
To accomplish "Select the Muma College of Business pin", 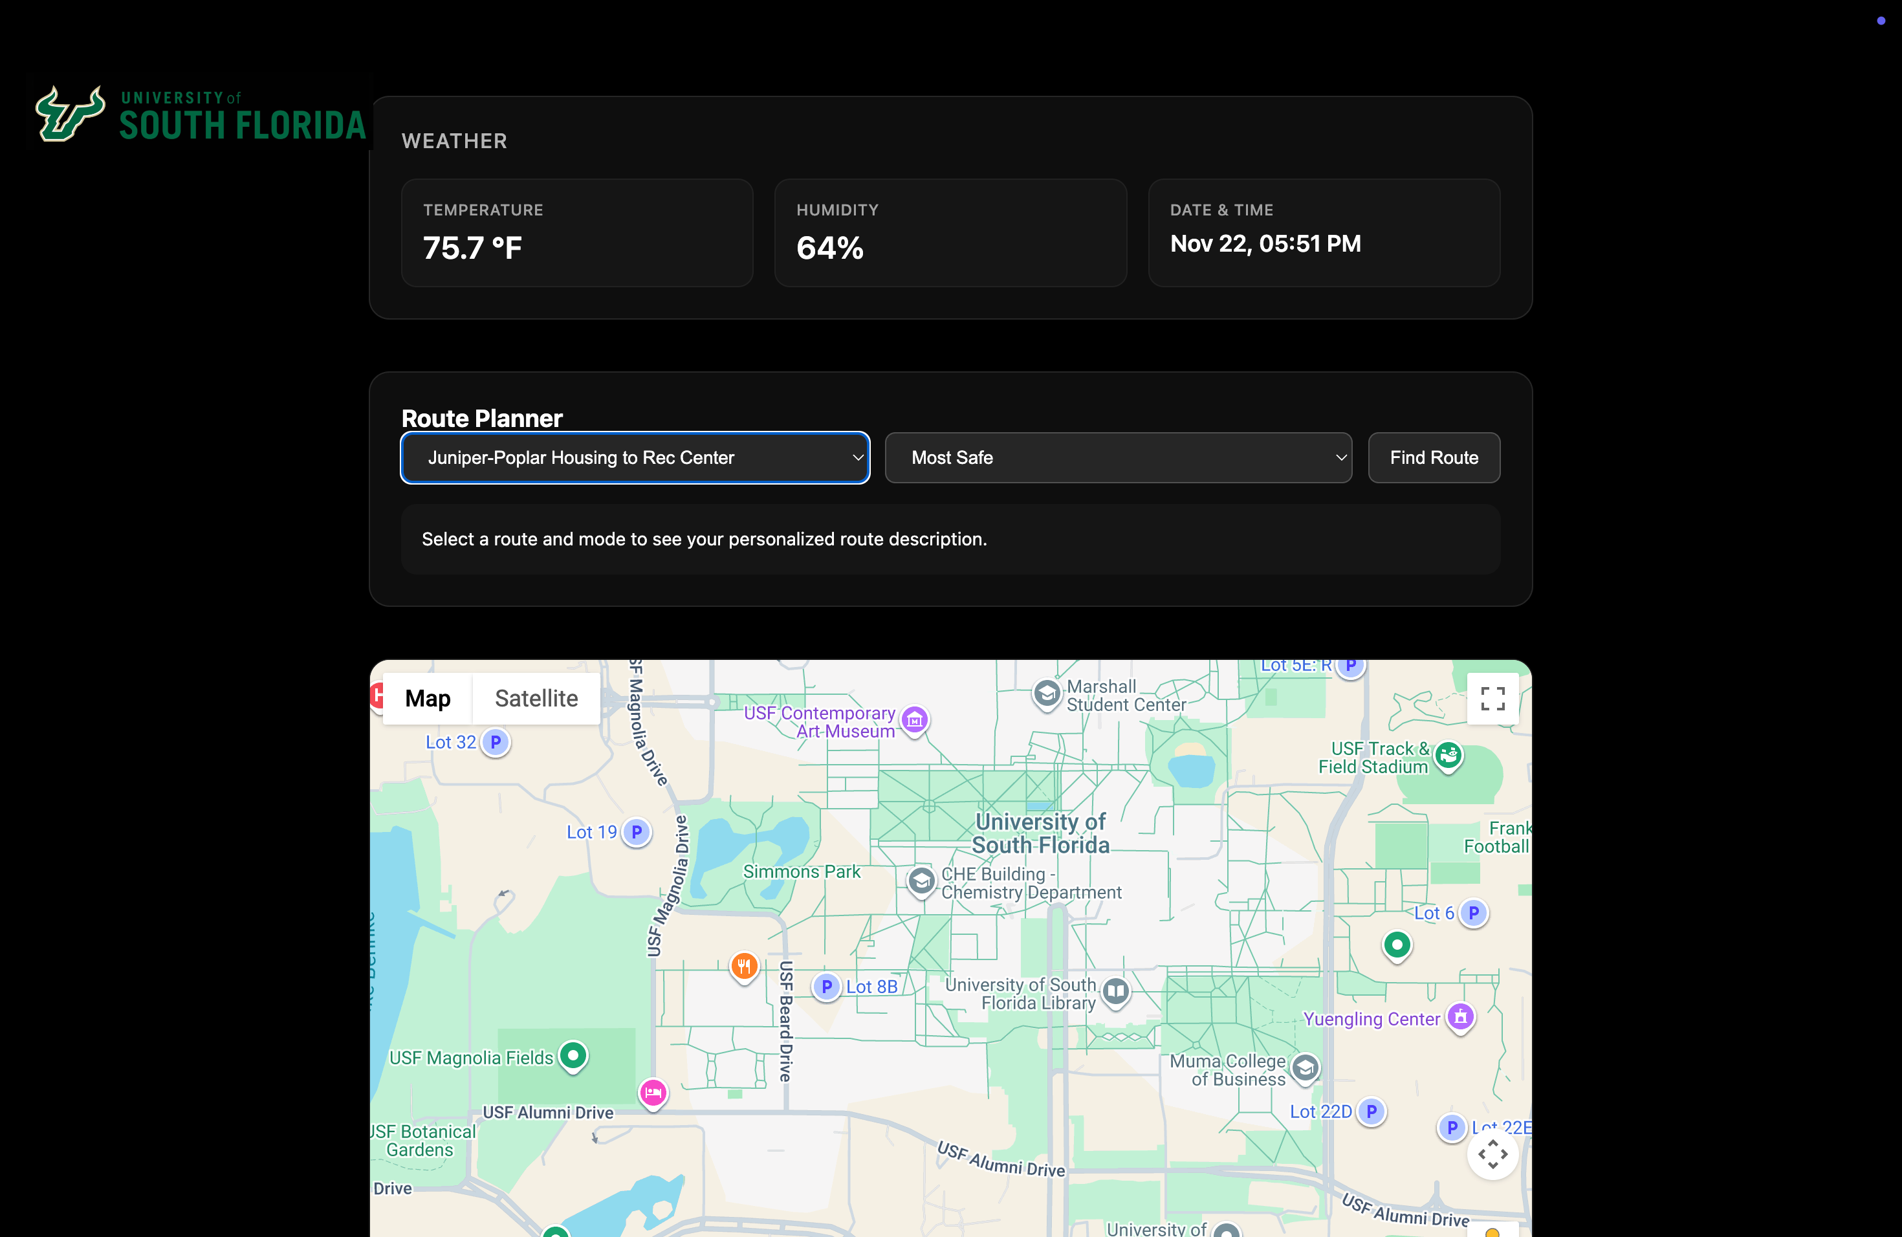I will [1305, 1067].
